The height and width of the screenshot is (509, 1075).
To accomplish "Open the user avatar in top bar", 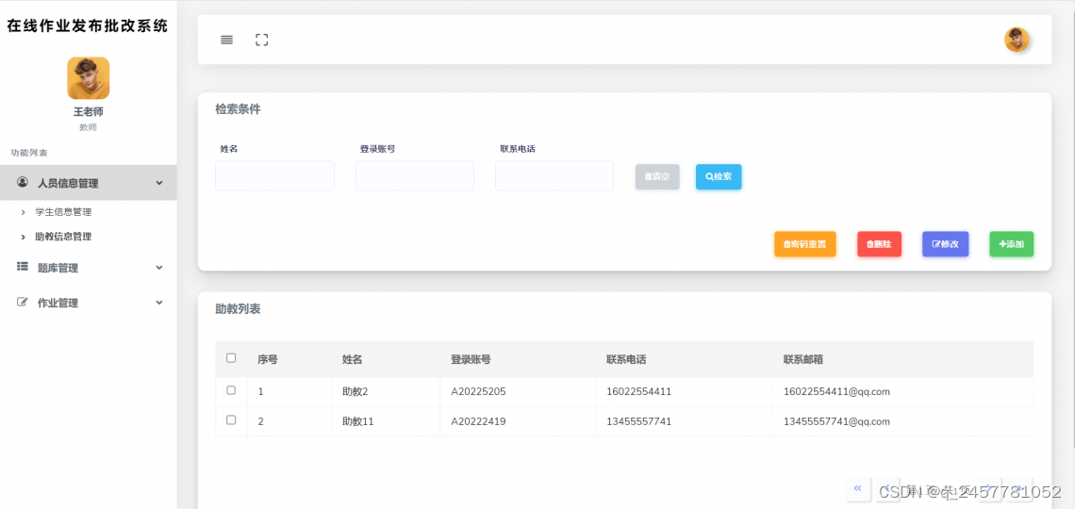I will coord(1017,40).
